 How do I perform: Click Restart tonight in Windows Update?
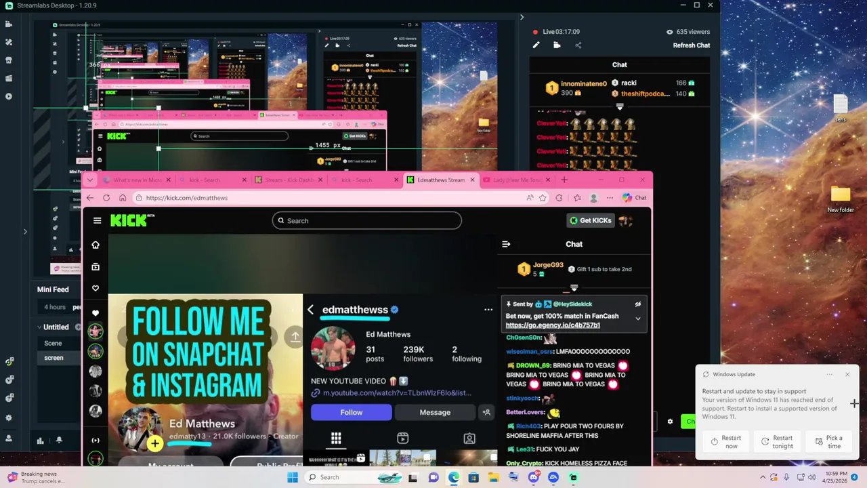coord(777,442)
